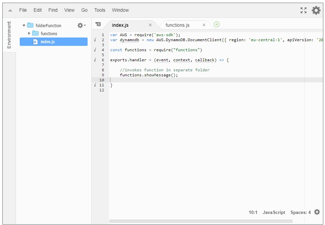Viewport: 325px width, 225px height.
Task: Change indentation via Spaces: 4
Action: click(x=300, y=212)
